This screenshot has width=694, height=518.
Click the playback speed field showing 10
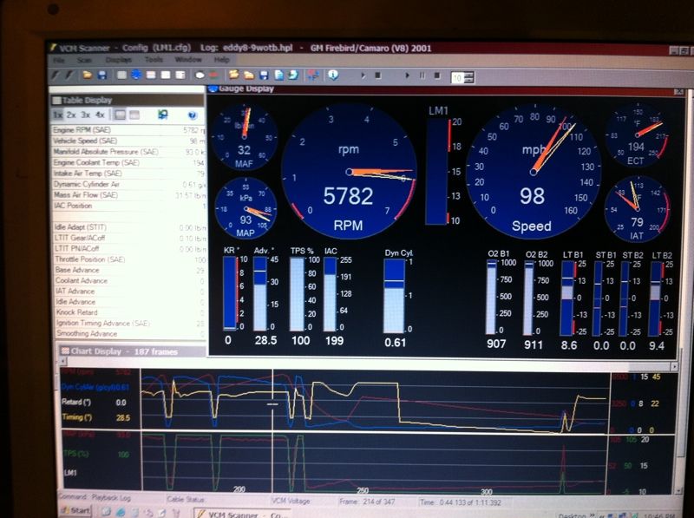click(457, 78)
